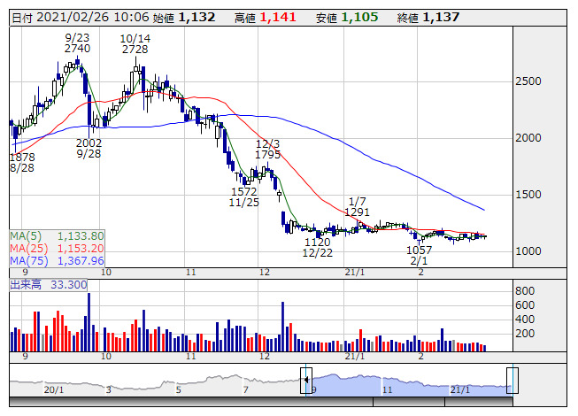Click the blue selected range area in the overview

pos(409,385)
